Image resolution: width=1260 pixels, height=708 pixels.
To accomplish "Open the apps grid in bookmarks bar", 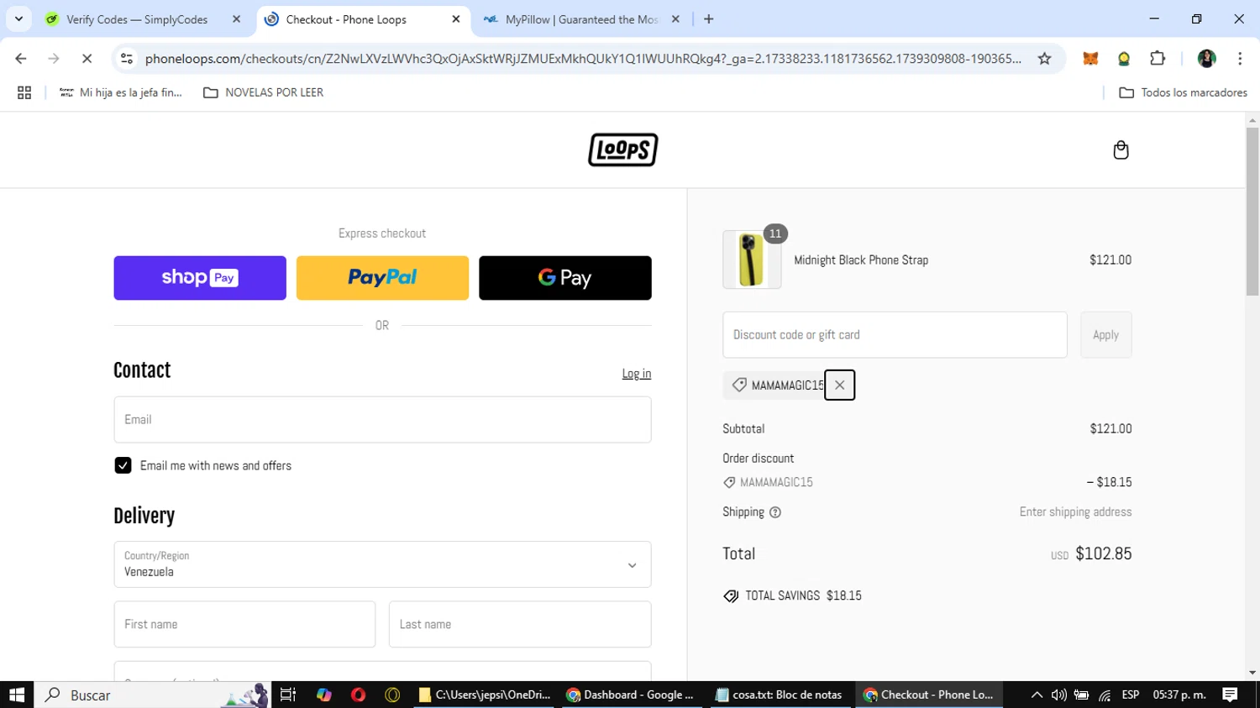I will [x=24, y=92].
